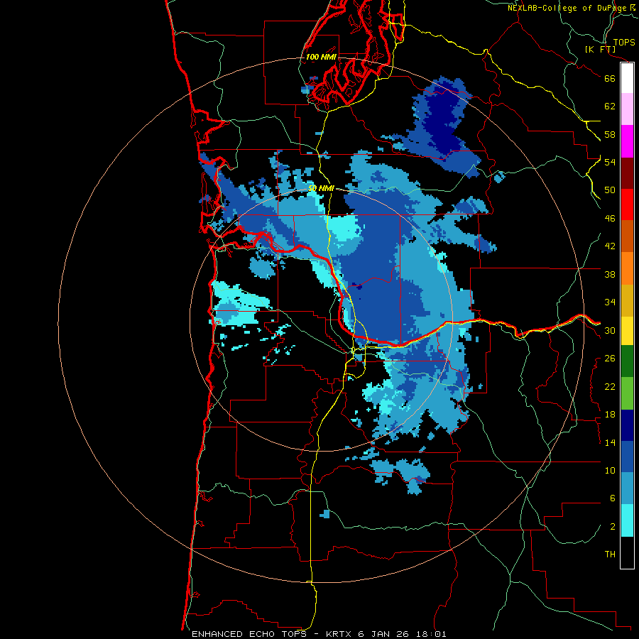The width and height of the screenshot is (639, 639).
Task: Click the 'ENHANCED ECHO TOPS' product title
Action: pyautogui.click(x=249, y=634)
